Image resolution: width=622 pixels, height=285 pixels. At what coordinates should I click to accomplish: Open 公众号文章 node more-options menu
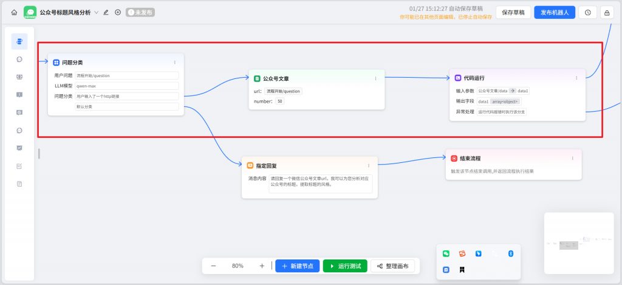tap(375, 78)
